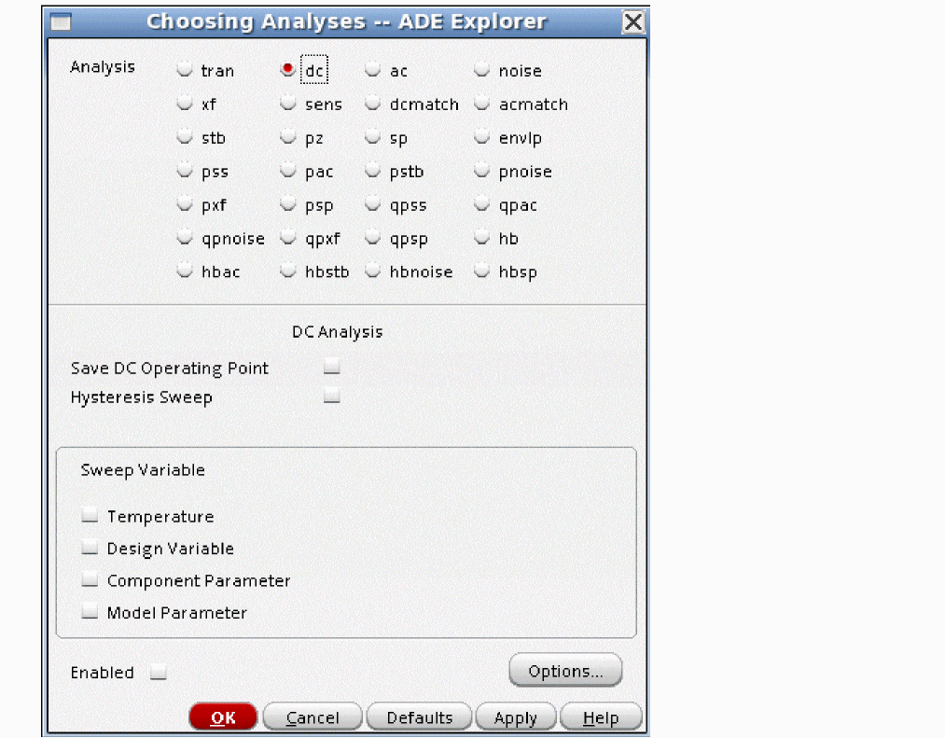Viewport: 945px width, 738px height.
Task: Select the hbnoise analysis radio button
Action: click(373, 272)
